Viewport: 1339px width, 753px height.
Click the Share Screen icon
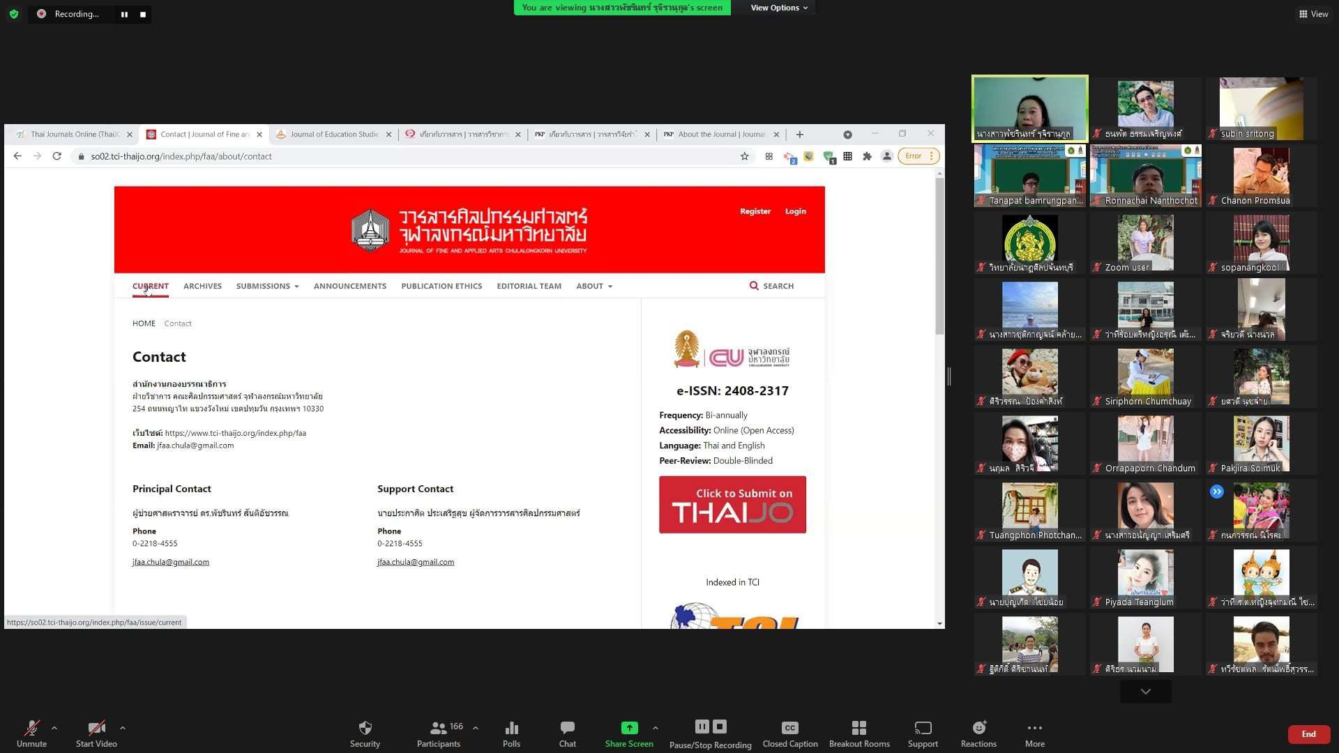click(629, 729)
